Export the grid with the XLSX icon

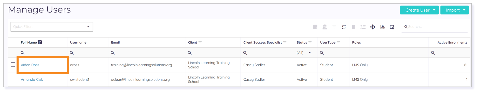[x=382, y=27]
